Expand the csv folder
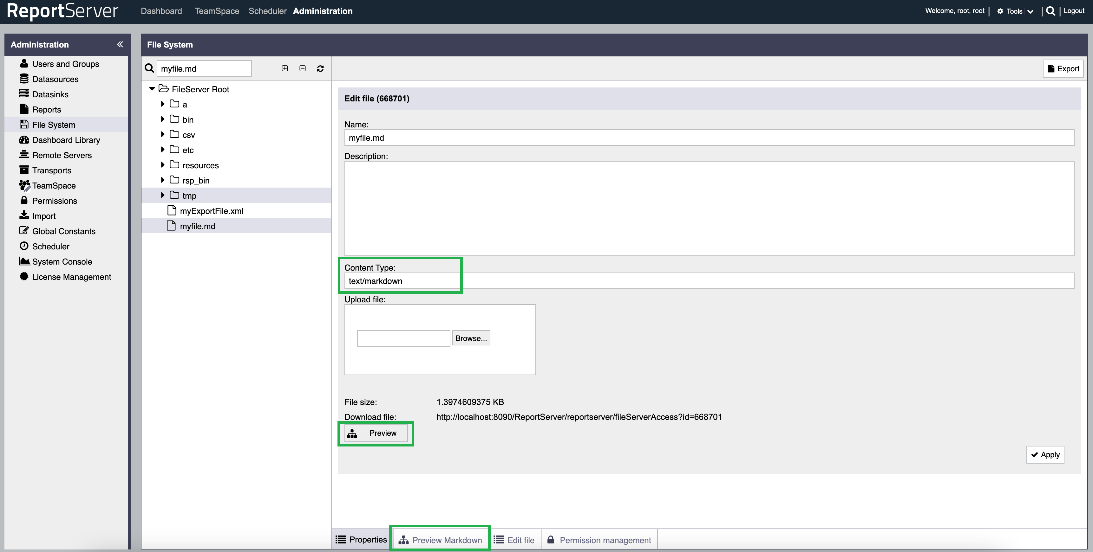Image resolution: width=1093 pixels, height=552 pixels. (x=162, y=134)
